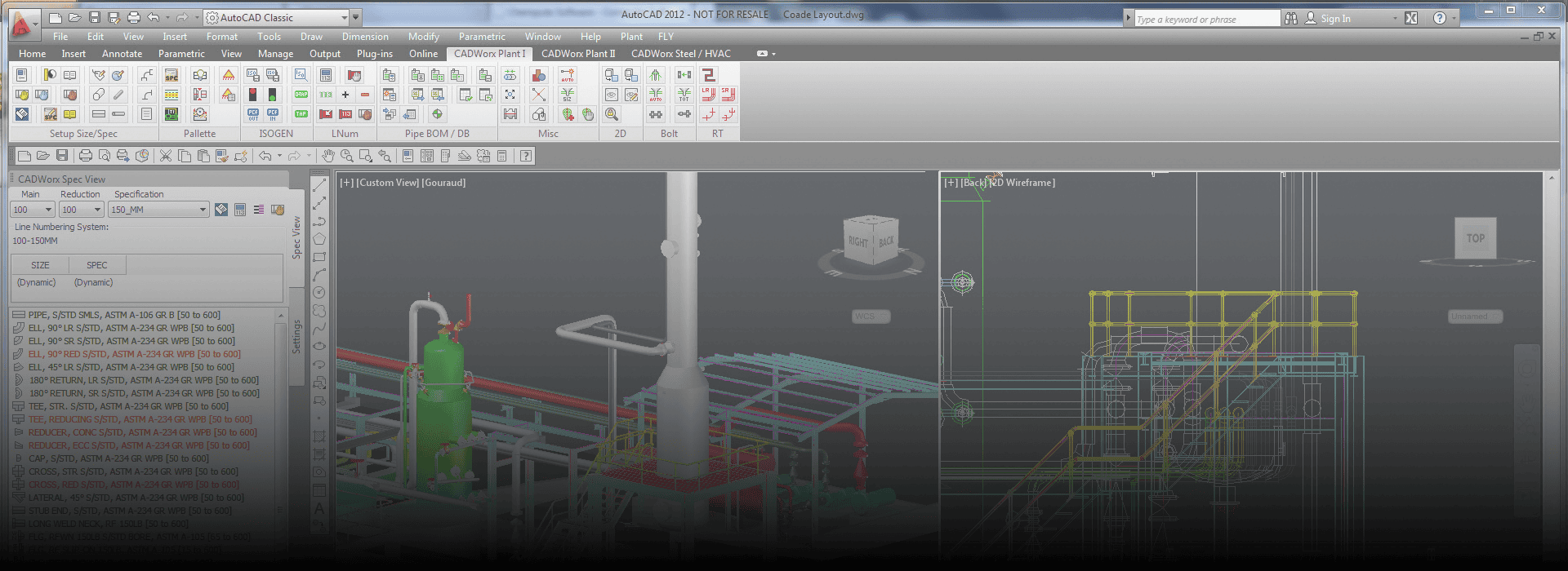Click the SPEC column header button
The height and width of the screenshot is (571, 1568).
97,265
